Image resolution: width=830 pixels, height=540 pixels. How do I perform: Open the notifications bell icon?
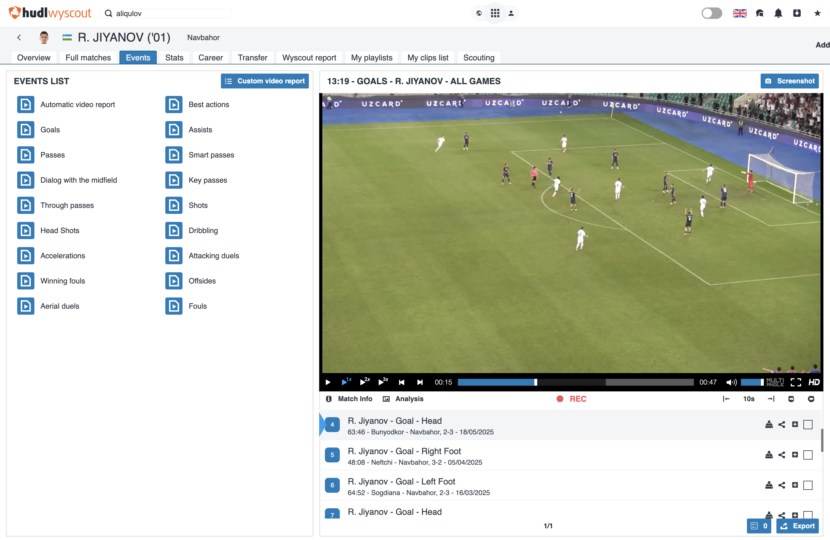coord(778,13)
